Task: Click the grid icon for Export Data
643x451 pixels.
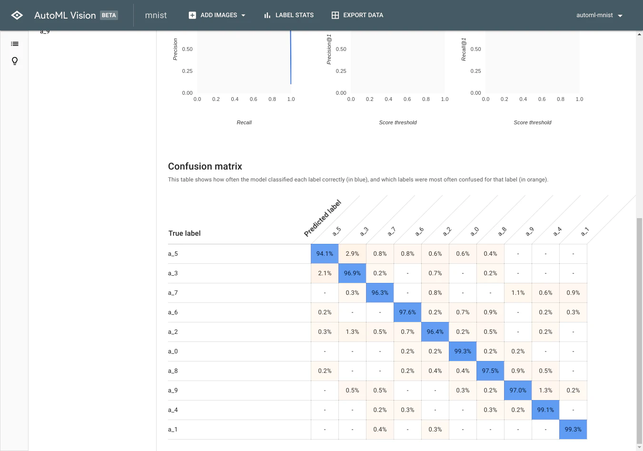Action: pos(335,15)
